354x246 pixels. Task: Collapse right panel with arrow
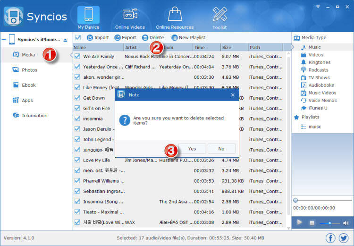pos(293,47)
